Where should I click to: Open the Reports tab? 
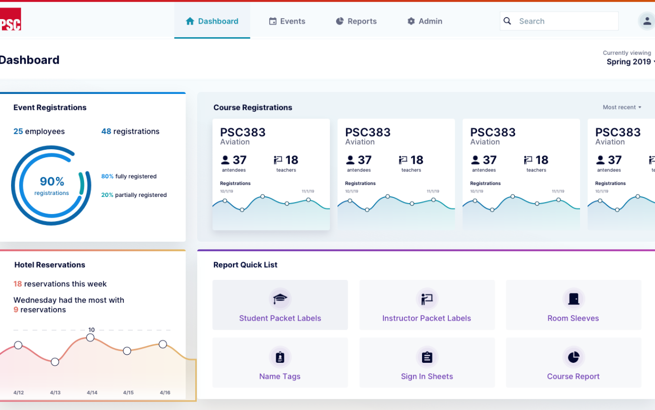pos(356,21)
